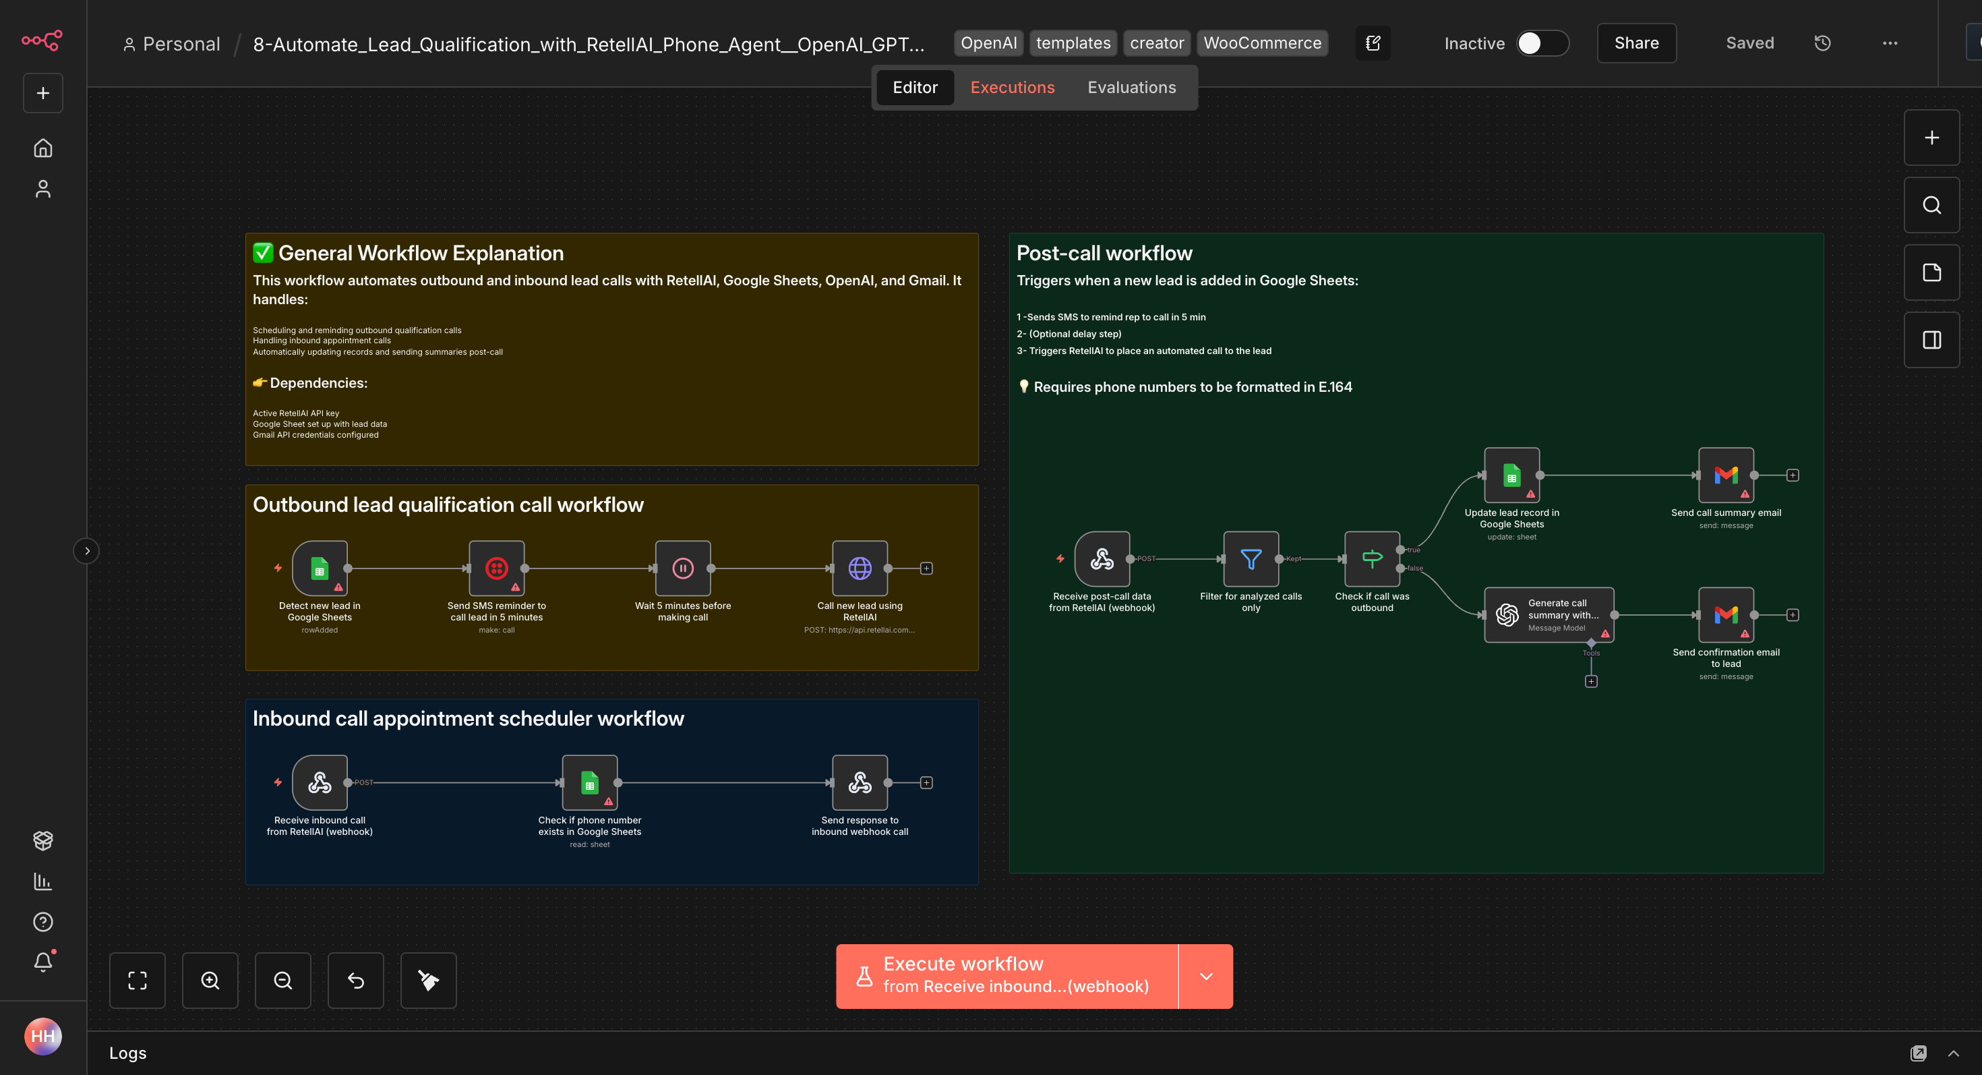Screen dimensions: 1982x1075
Task: Add a sticky note from right panel
Action: tap(1931, 272)
